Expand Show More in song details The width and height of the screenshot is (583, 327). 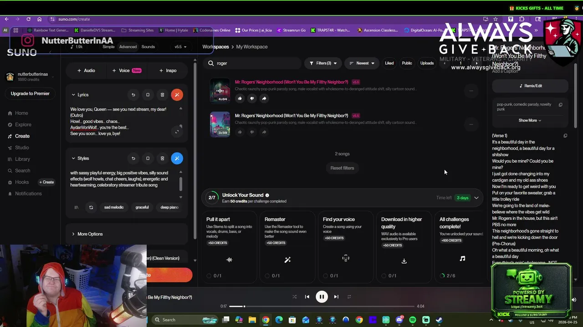530,120
